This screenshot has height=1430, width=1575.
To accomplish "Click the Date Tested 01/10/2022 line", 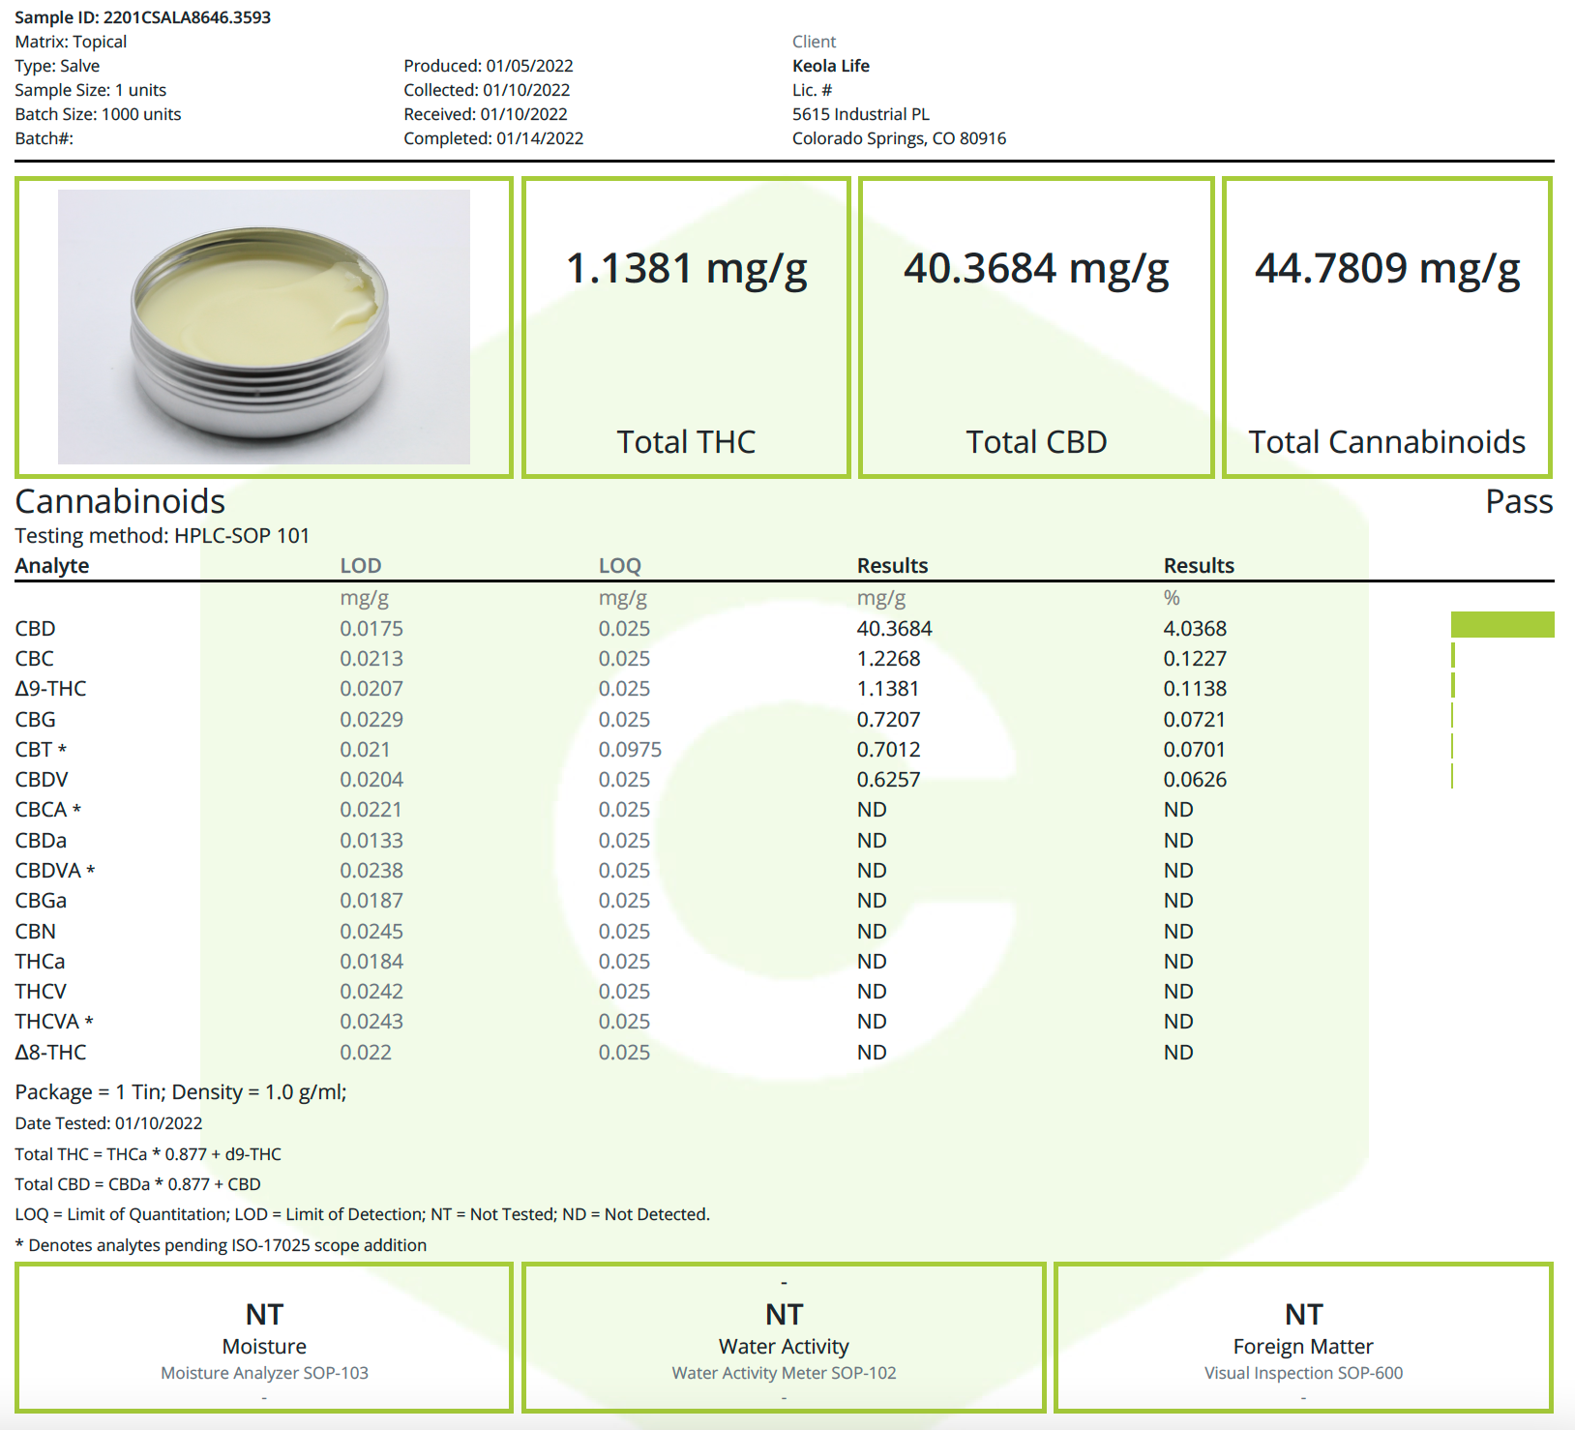I will coord(108,1123).
